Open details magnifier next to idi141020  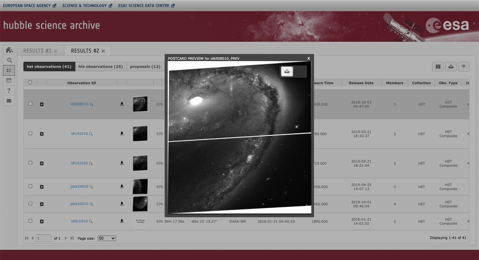[91, 163]
